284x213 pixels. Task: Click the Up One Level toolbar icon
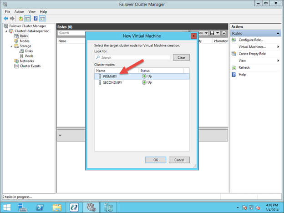(x=20, y=19)
